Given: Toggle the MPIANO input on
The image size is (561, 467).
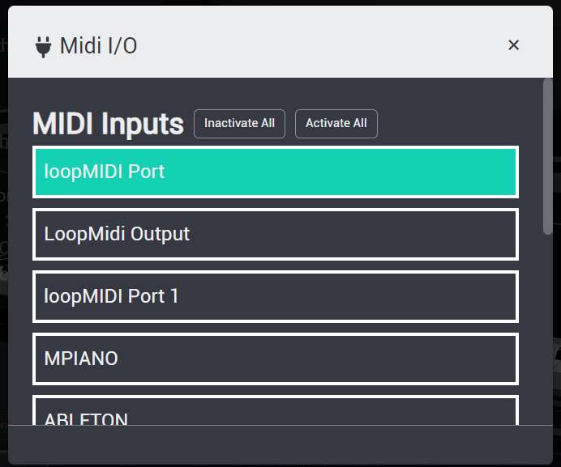Looking at the screenshot, I should click(276, 359).
